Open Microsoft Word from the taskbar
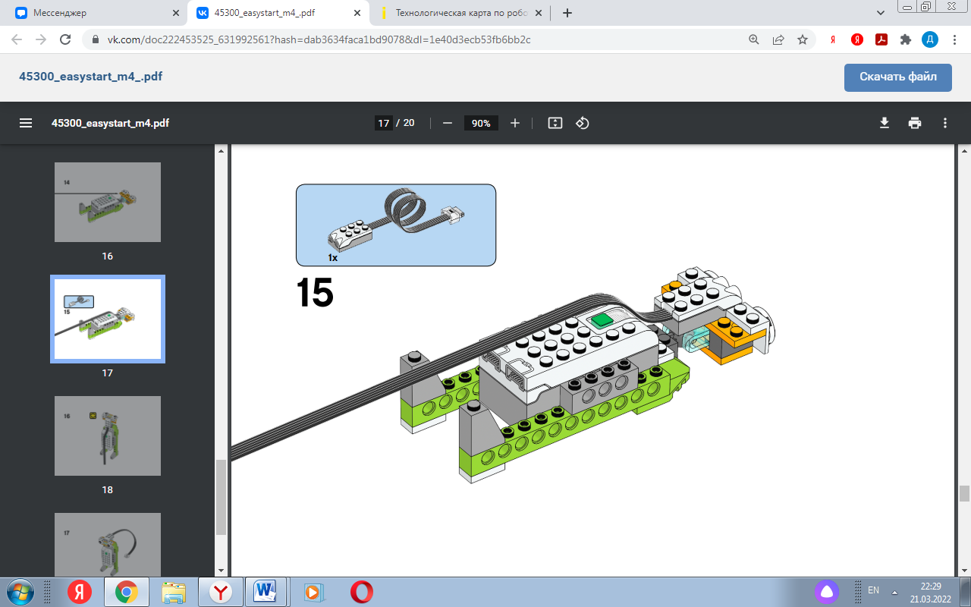971x607 pixels. [266, 592]
